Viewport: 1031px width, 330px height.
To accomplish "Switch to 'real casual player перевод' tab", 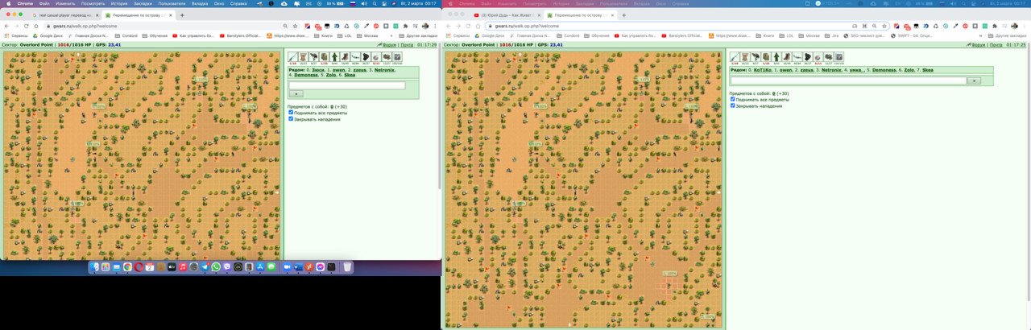I will (x=67, y=15).
